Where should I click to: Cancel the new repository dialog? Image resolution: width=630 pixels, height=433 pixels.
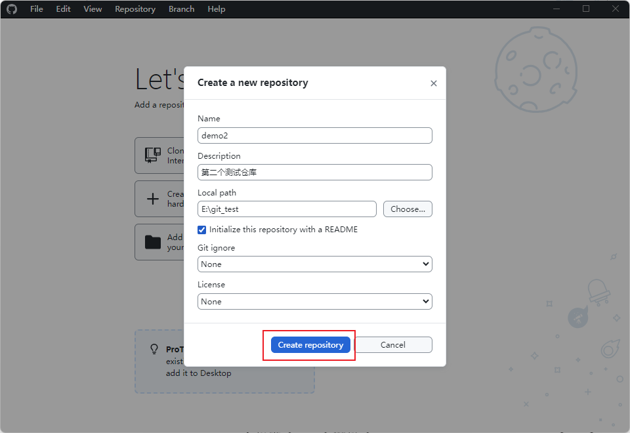click(x=393, y=345)
